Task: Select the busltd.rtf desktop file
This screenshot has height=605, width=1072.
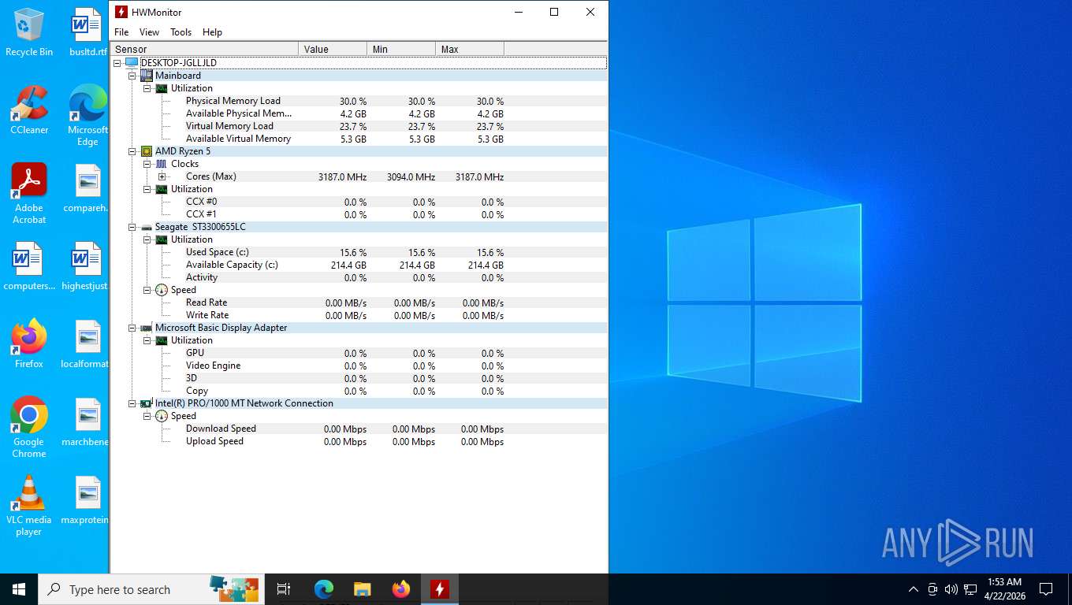Action: (x=87, y=32)
